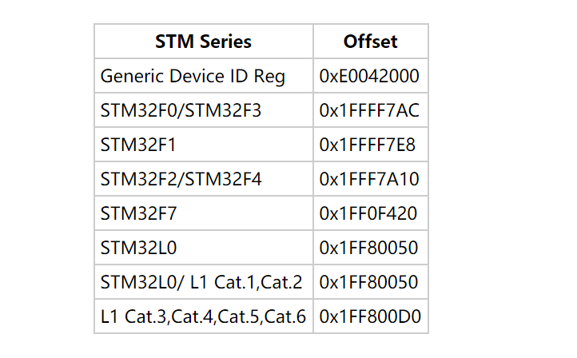The width and height of the screenshot is (577, 358).
Task: Select the 0xE0042000 offset value
Action: (x=369, y=76)
